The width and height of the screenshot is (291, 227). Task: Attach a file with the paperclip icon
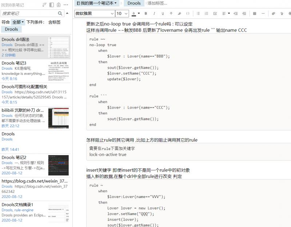274,13
